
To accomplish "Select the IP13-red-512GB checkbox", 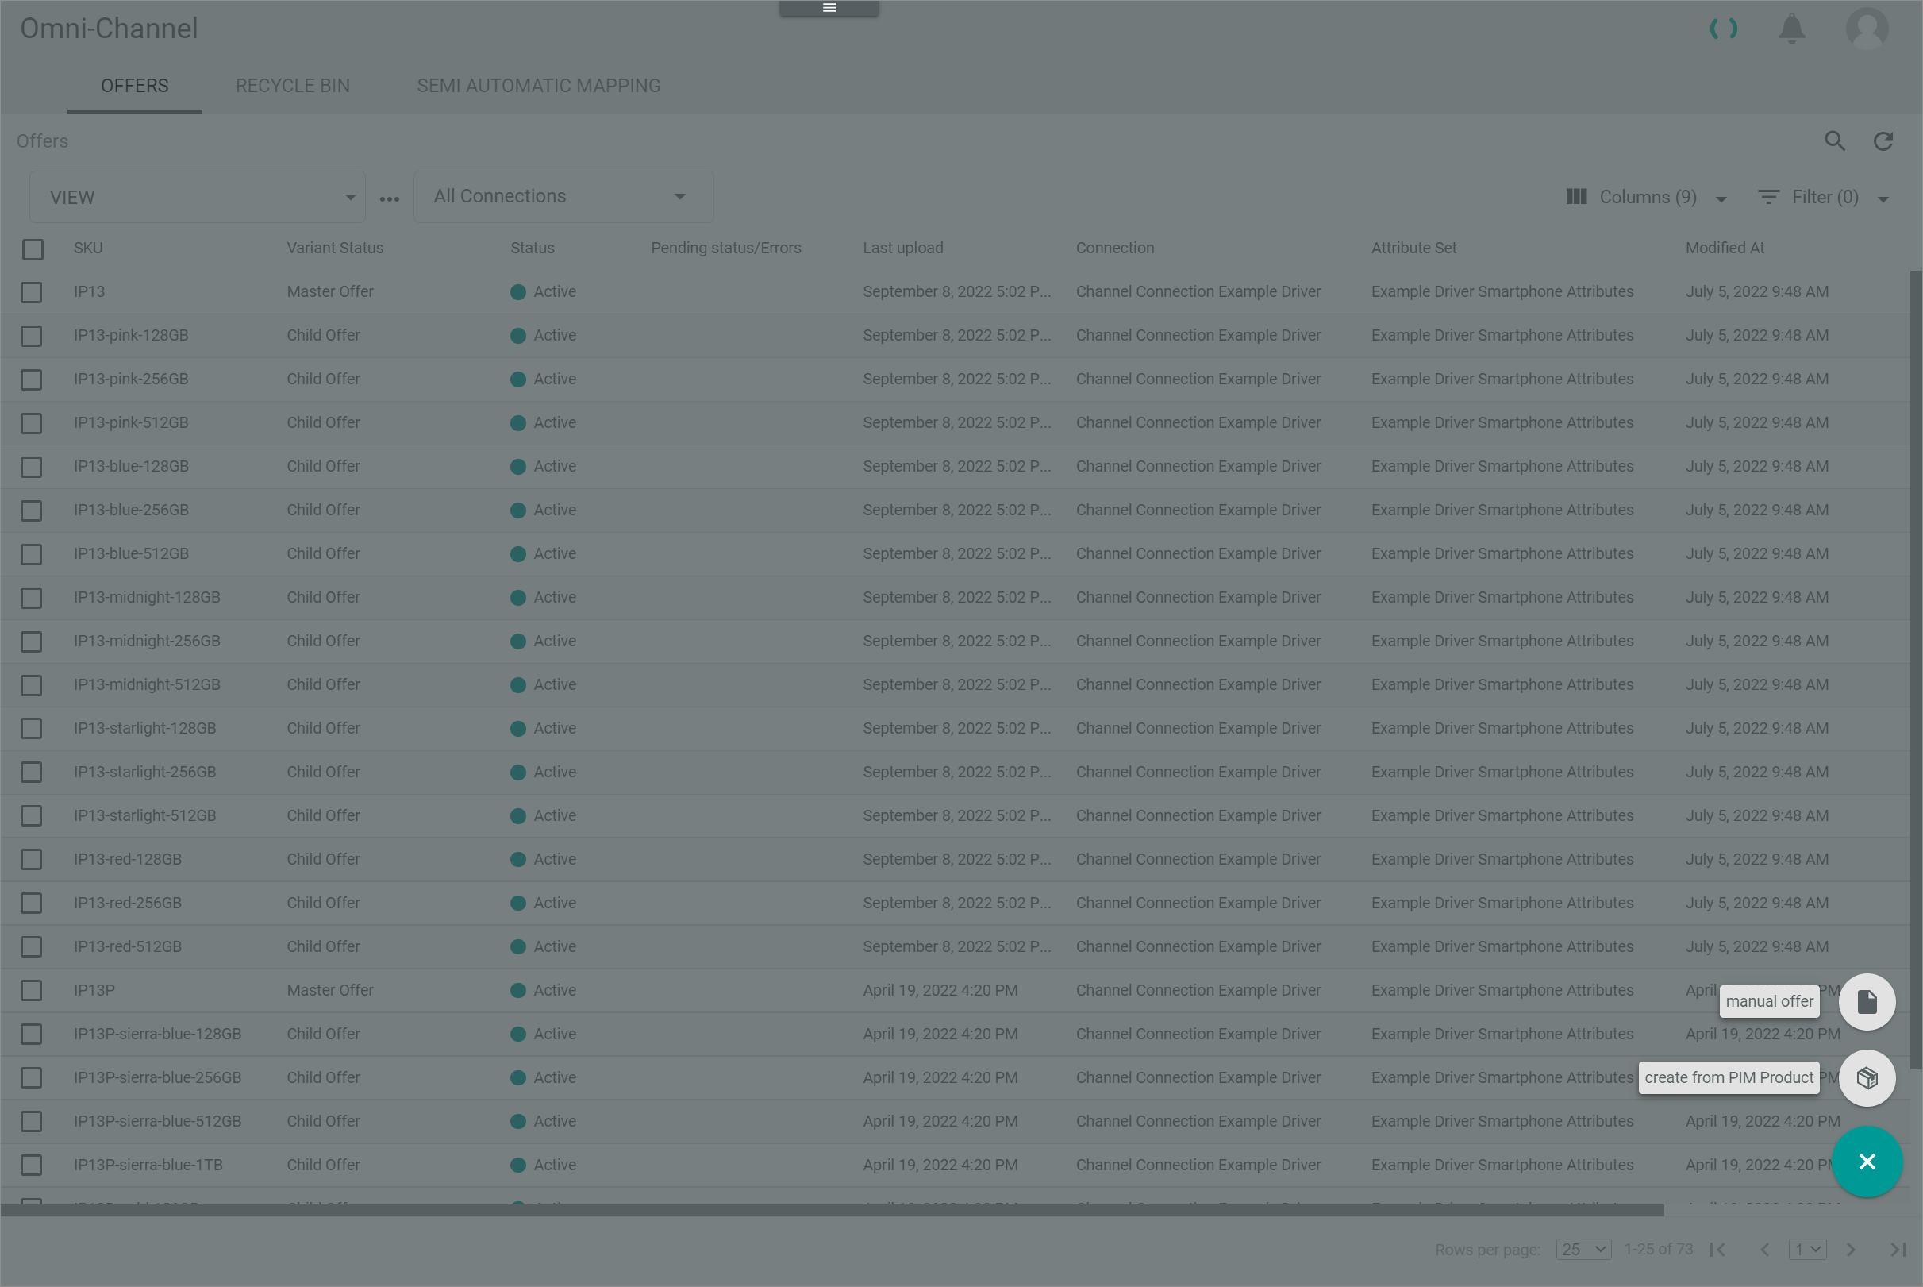I will pyautogui.click(x=31, y=947).
